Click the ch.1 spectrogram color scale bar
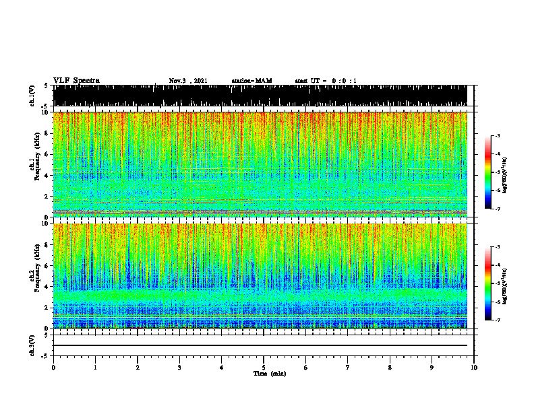Viewport: 534px width, 412px height. pyautogui.click(x=488, y=172)
